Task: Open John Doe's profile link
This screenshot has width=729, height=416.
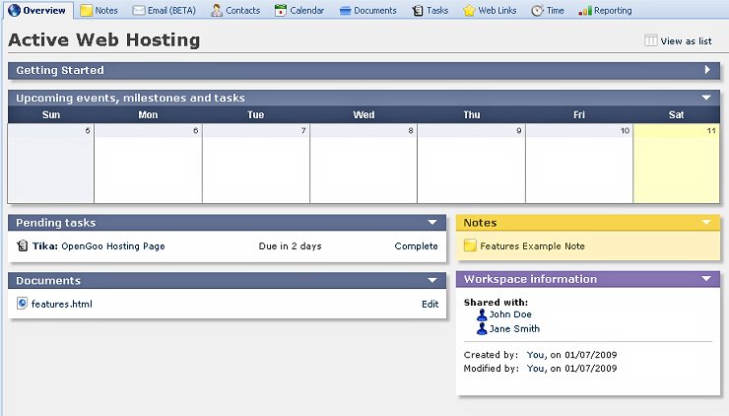Action: (510, 314)
